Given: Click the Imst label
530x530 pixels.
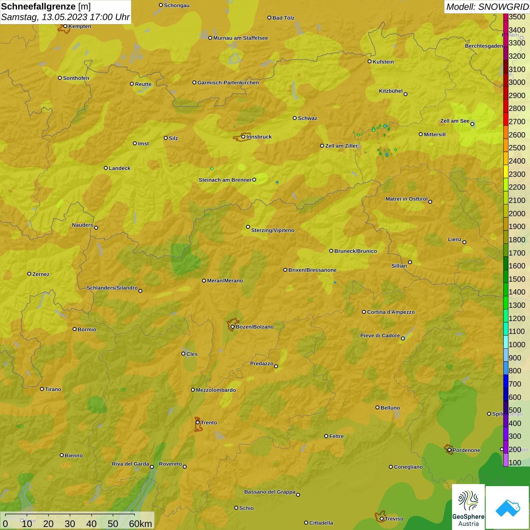Looking at the screenshot, I should tap(143, 143).
